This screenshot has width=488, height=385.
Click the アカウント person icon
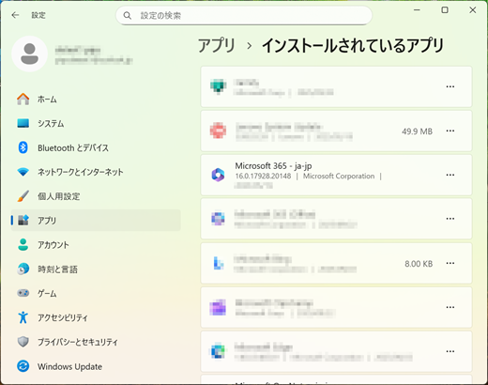(23, 245)
